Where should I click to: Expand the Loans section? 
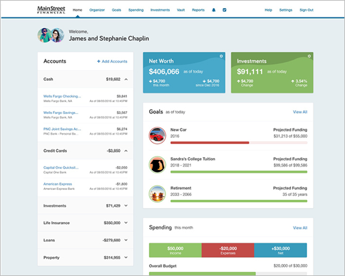pyautogui.click(x=126, y=240)
